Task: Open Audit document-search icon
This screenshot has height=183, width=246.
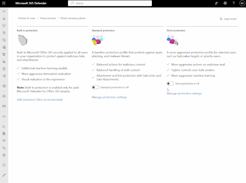Action: pos(4,133)
